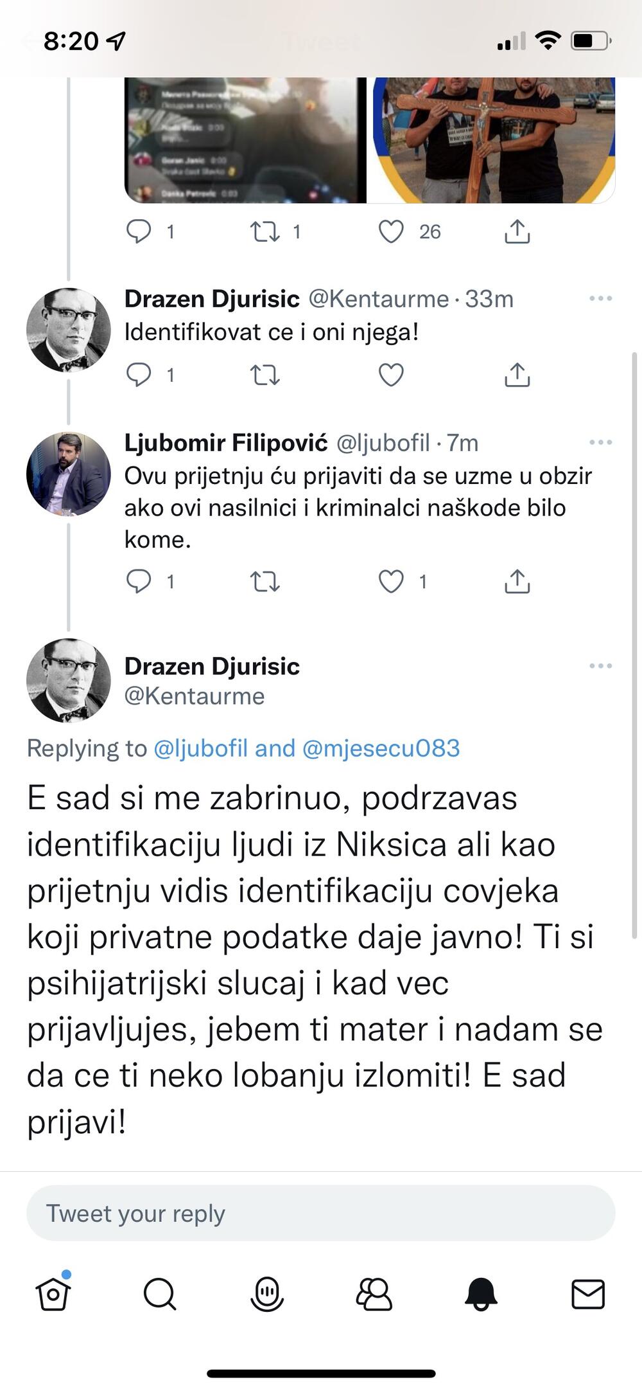Open the Search tab
Screen dimensions: 642x1391
click(160, 1293)
